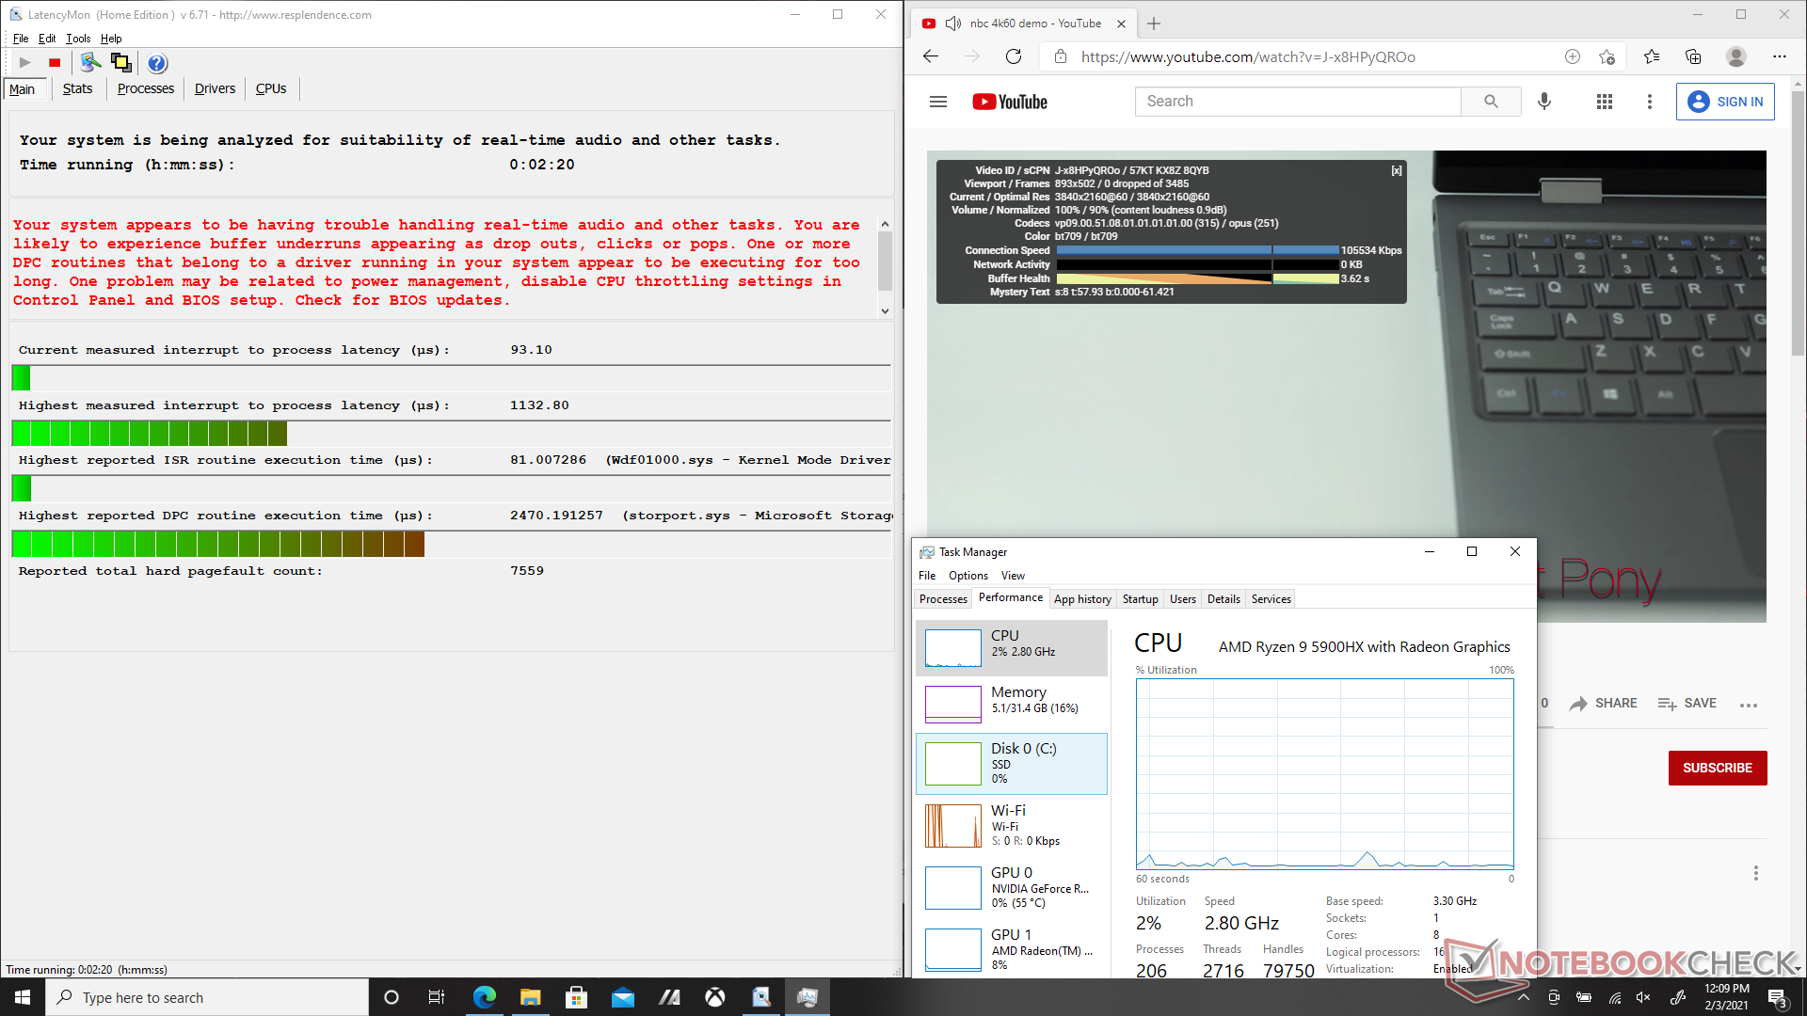Open Task Manager View menu

1013,575
